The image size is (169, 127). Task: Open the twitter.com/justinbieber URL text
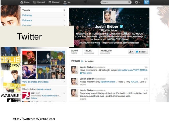click(34, 119)
